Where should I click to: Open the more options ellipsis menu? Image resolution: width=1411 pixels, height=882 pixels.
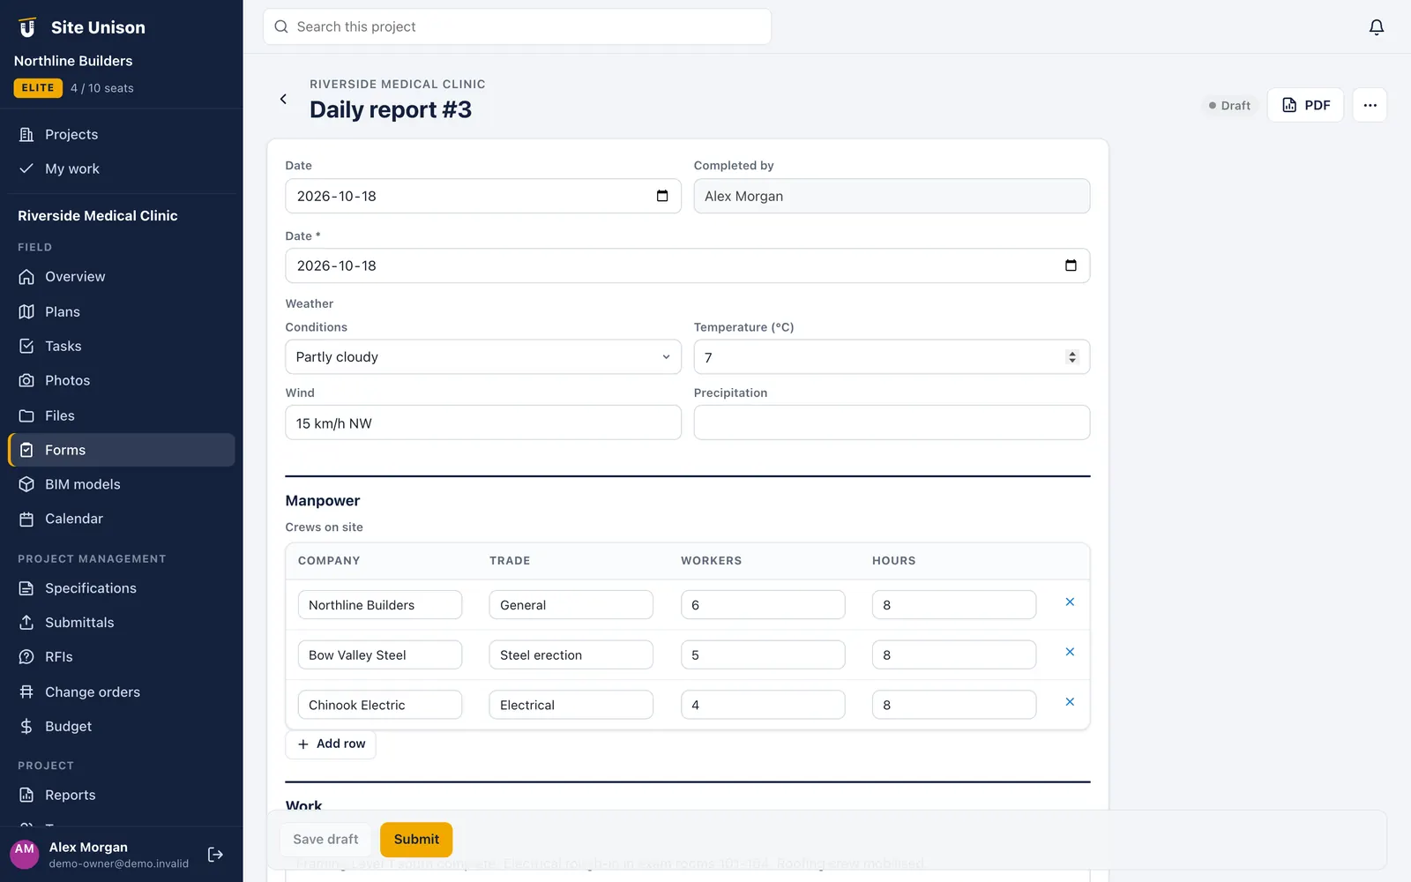pyautogui.click(x=1370, y=105)
